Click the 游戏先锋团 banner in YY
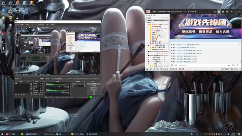242x136 pixels. tap(205, 27)
